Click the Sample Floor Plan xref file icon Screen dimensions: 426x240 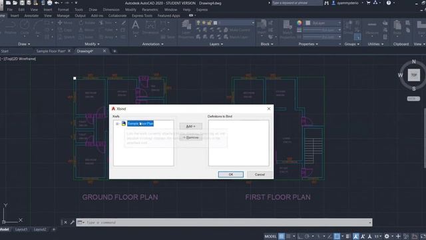(x=124, y=123)
